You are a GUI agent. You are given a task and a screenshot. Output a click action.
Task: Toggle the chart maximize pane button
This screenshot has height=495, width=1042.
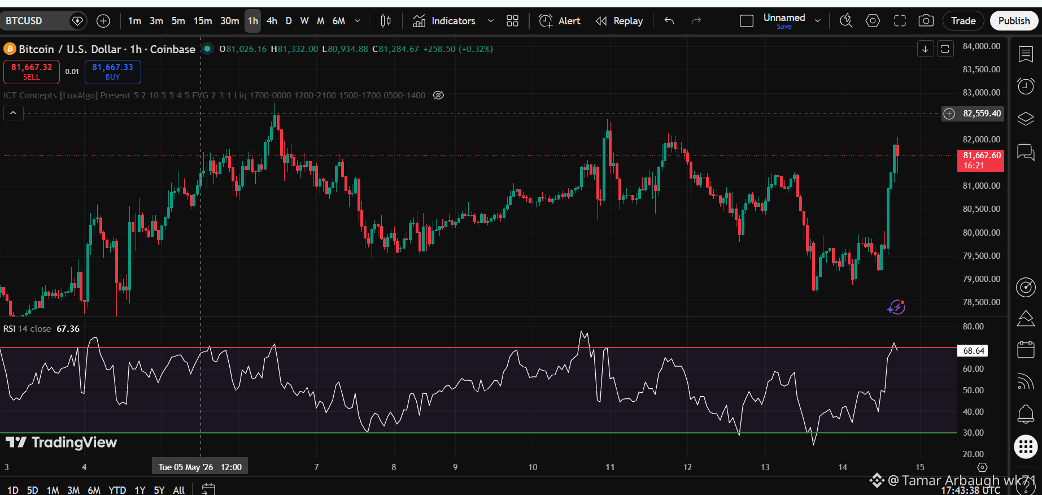(945, 49)
